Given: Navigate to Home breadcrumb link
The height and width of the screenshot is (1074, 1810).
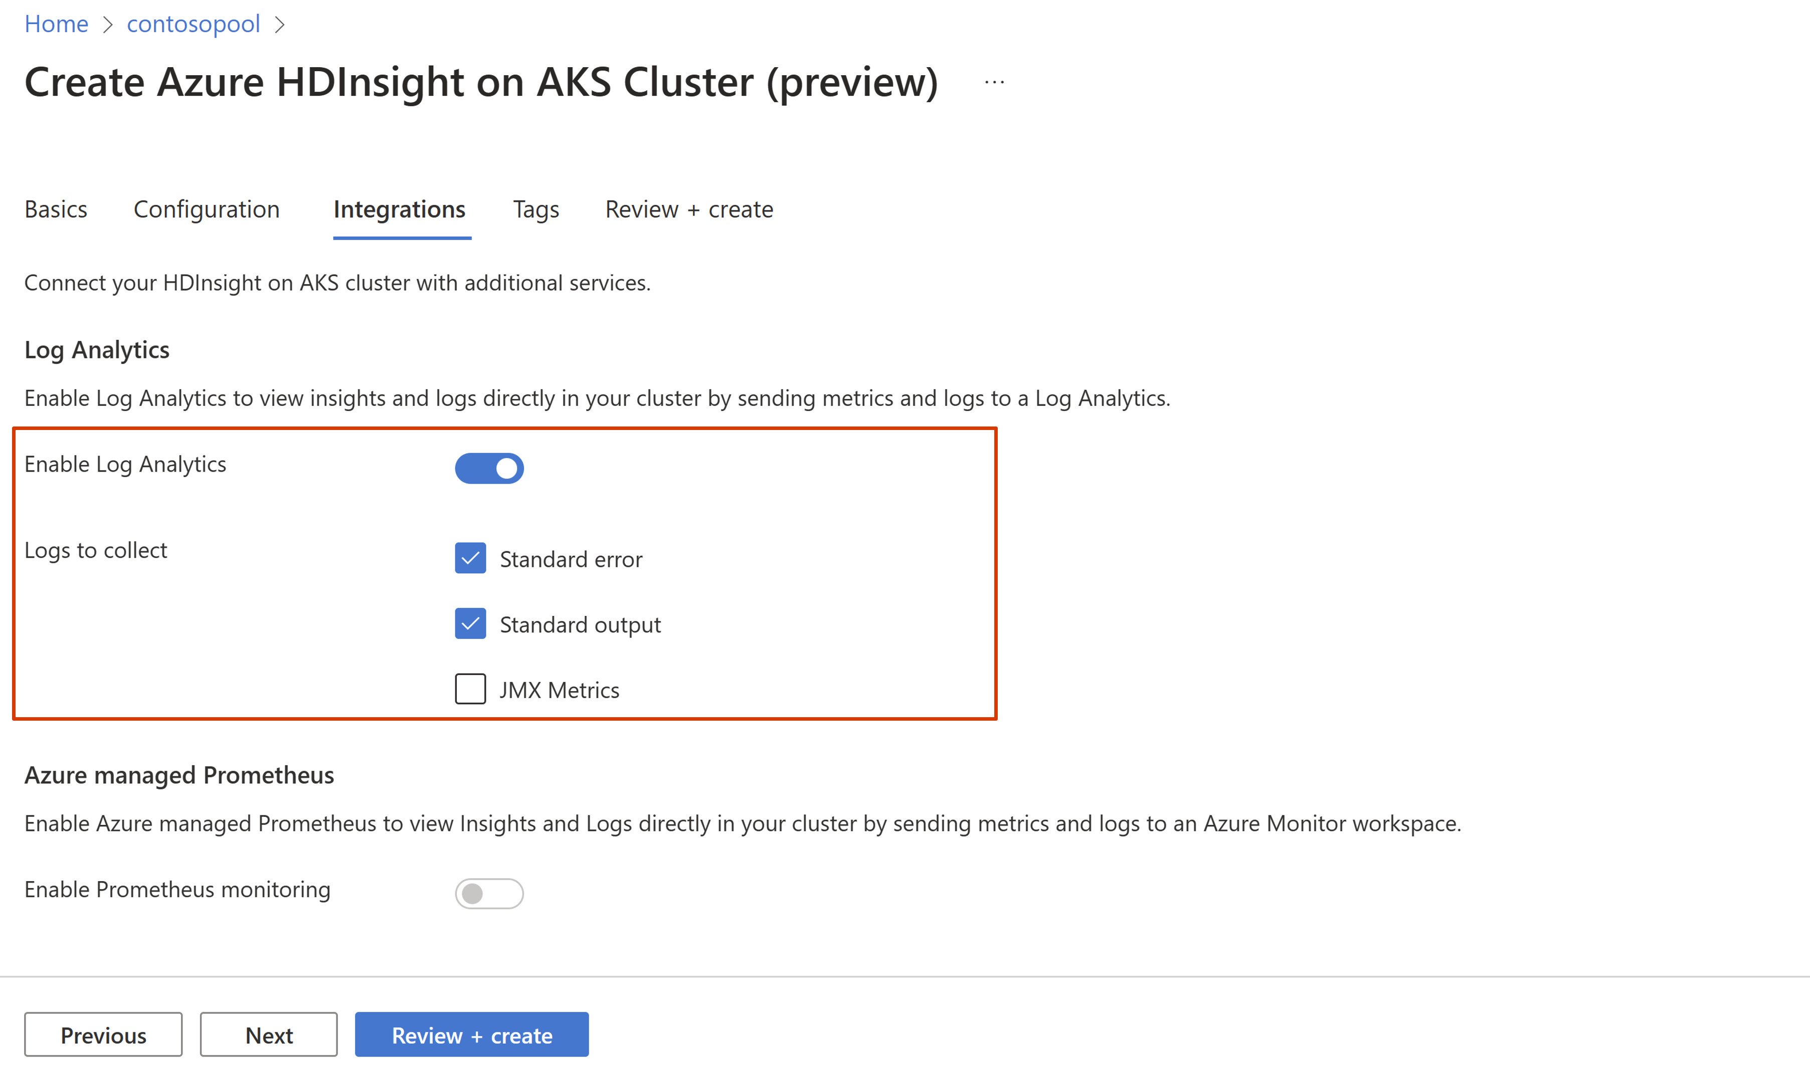Looking at the screenshot, I should point(56,24).
